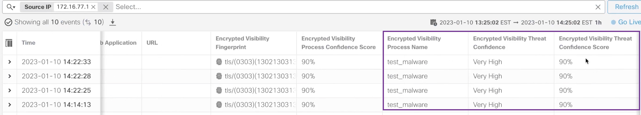Click the Encrypted Visibility Process Name header
Viewport: 641px width, 115px height.
[x=414, y=43]
